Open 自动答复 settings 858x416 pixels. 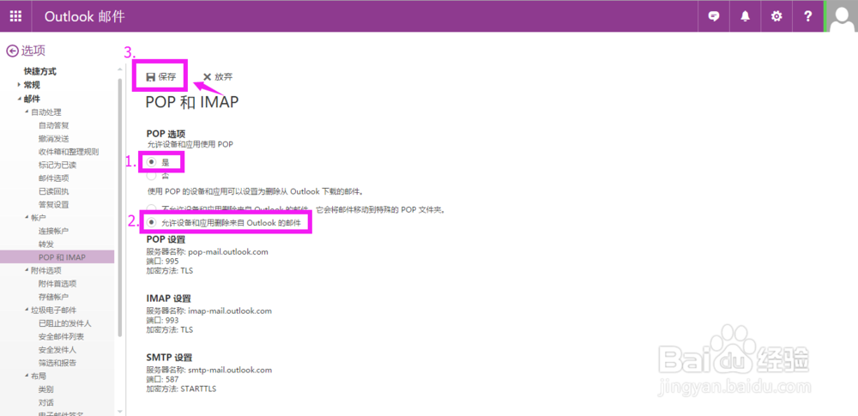pos(53,125)
